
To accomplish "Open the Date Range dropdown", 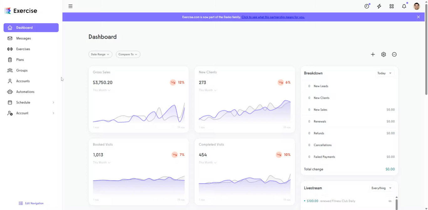I will pyautogui.click(x=100, y=54).
